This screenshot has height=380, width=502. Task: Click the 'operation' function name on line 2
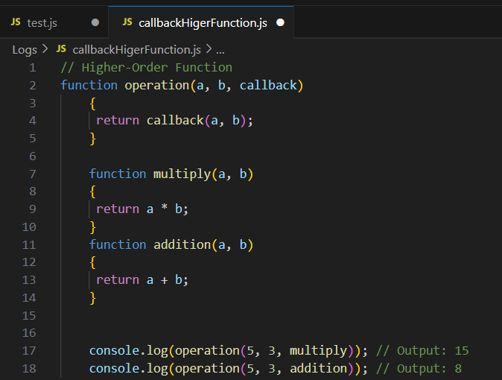coord(157,86)
